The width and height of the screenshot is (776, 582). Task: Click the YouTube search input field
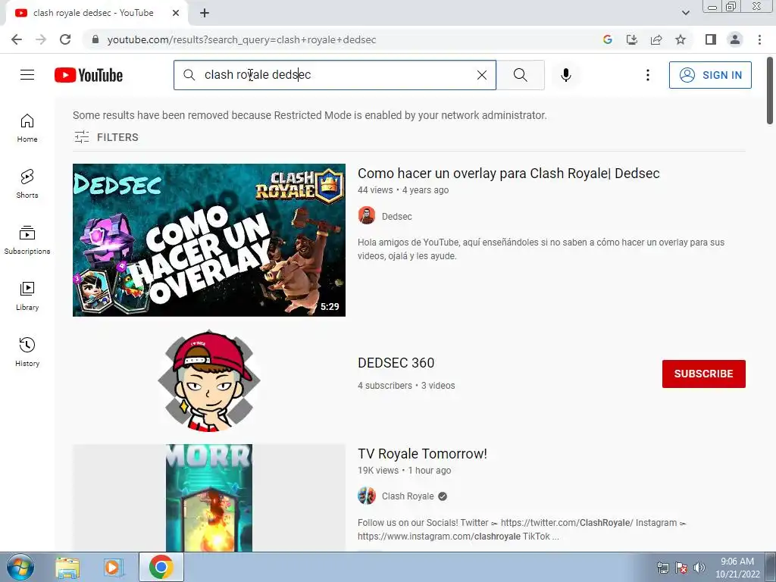click(x=334, y=75)
